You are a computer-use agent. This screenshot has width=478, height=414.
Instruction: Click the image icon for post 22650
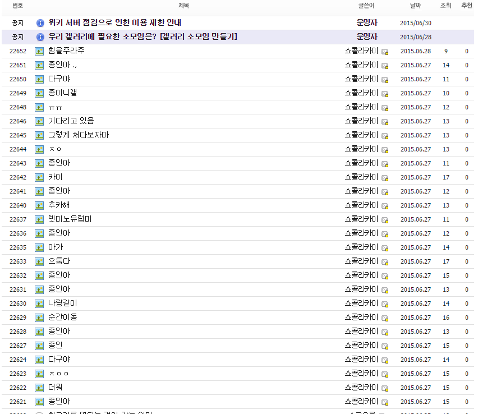pyautogui.click(x=39, y=79)
